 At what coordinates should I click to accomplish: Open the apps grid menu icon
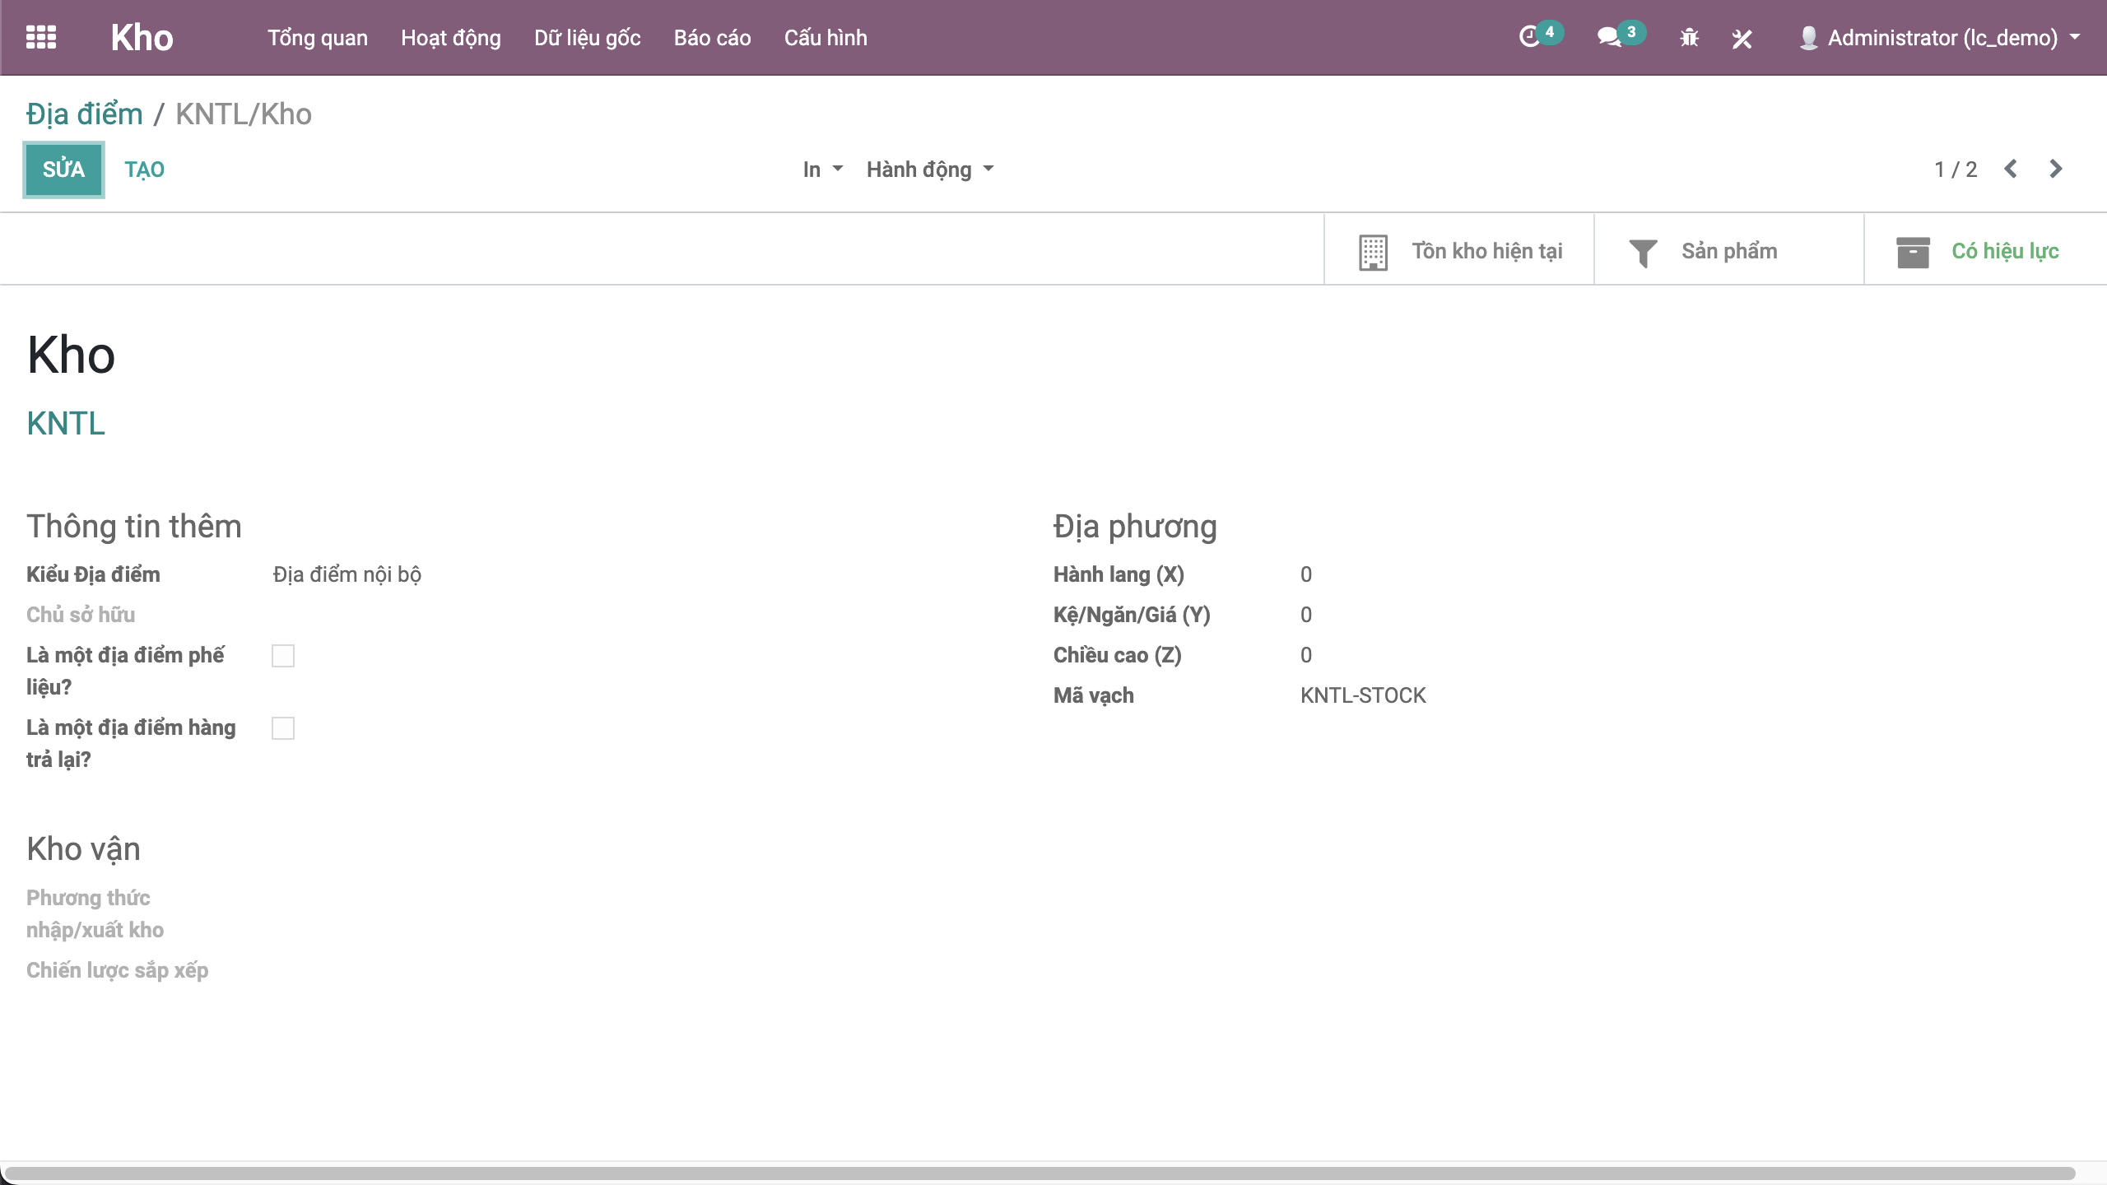click(40, 37)
